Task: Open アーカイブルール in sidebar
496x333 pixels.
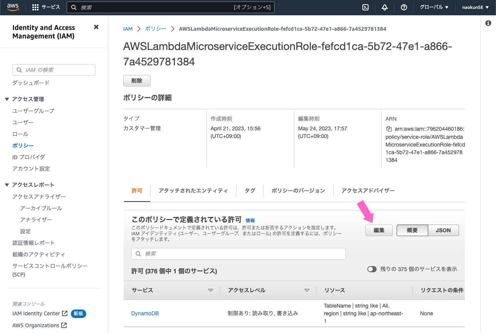Action: (41, 208)
